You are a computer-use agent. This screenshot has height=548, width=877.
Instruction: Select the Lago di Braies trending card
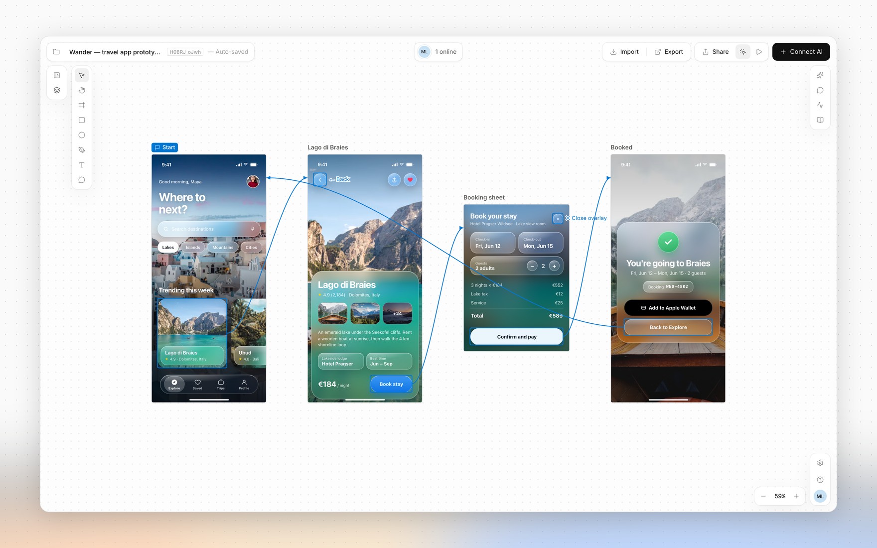tap(192, 333)
